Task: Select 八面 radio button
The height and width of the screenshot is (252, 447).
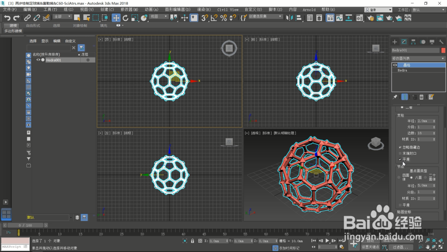Action: tap(411, 177)
